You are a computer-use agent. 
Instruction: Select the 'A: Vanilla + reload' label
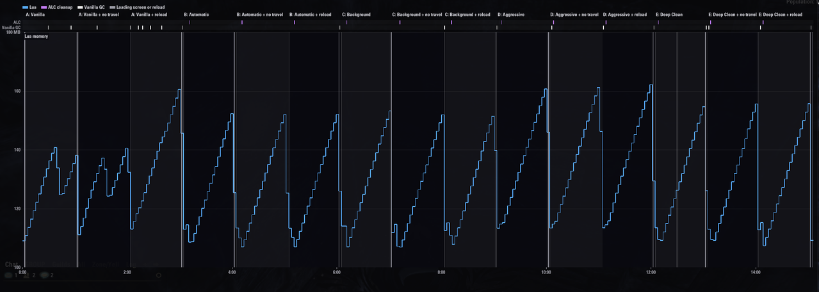(150, 14)
